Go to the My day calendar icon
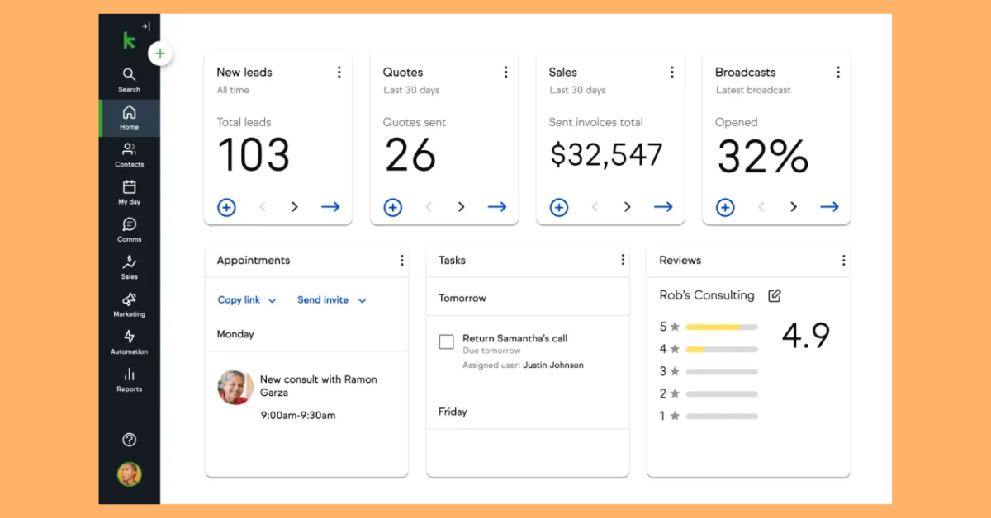Screen dimensions: 991x518 tap(129, 191)
